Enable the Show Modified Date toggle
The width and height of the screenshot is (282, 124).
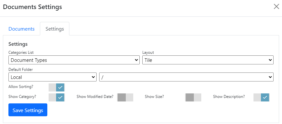click(125, 97)
